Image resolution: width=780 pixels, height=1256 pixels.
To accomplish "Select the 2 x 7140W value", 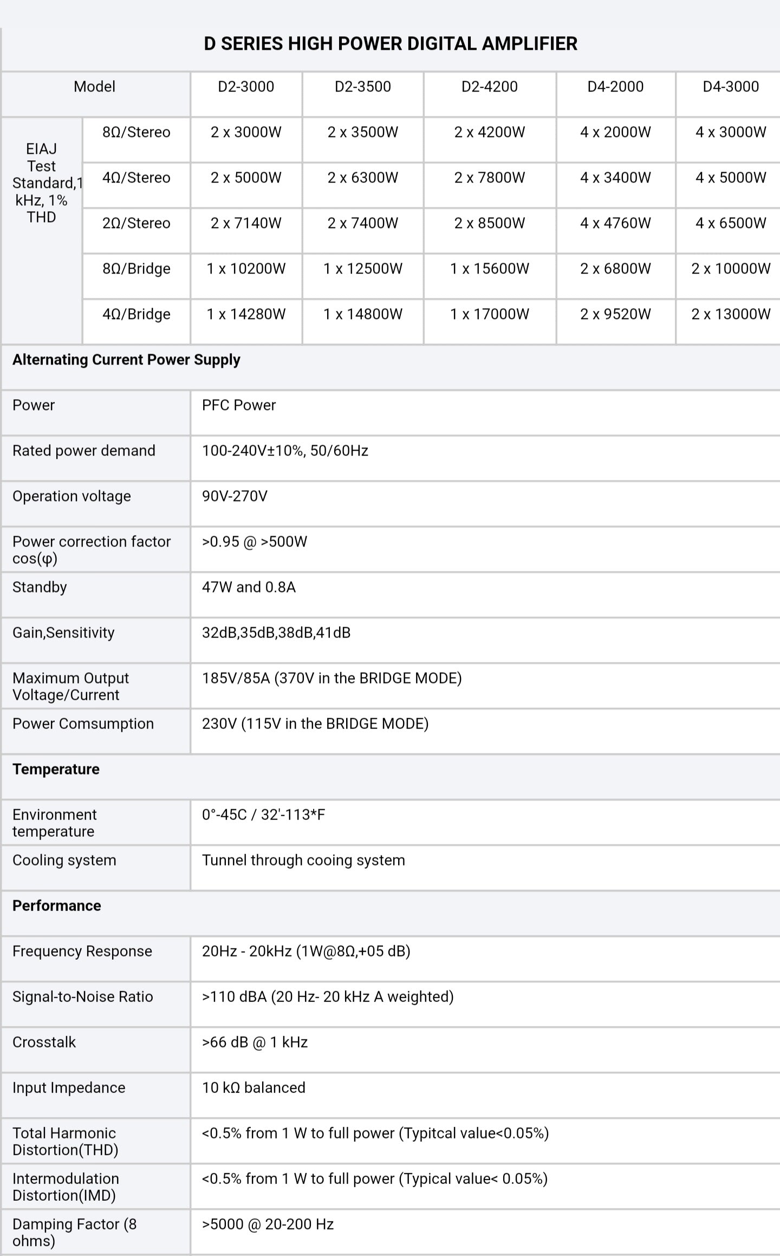I will point(246,223).
